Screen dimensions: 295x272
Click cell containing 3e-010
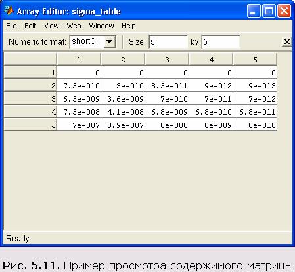click(x=123, y=85)
